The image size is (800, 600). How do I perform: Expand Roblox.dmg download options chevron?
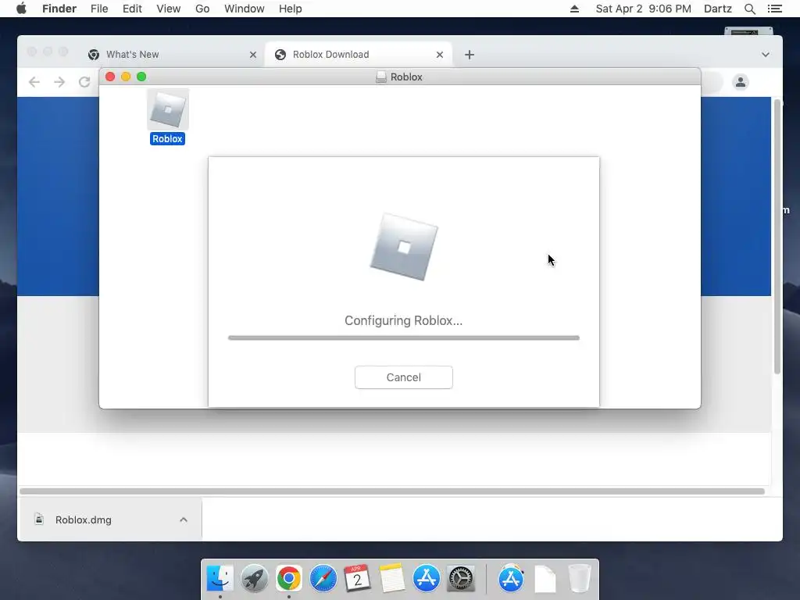tap(184, 520)
